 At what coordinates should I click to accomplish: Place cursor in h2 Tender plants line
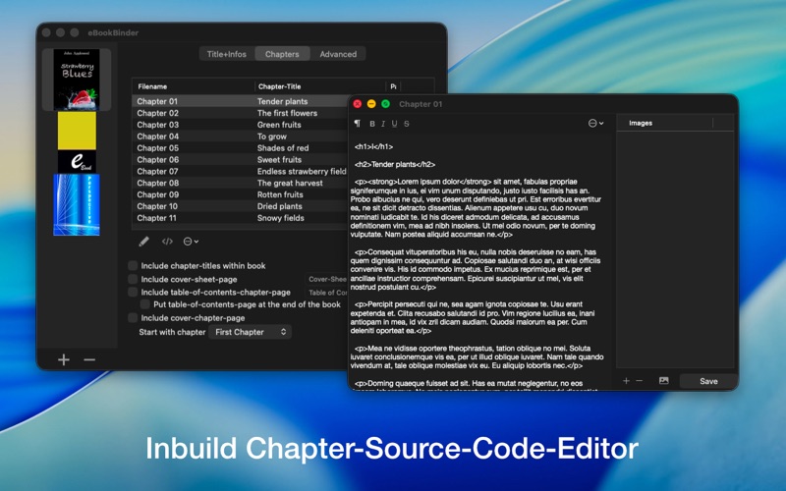(x=395, y=164)
